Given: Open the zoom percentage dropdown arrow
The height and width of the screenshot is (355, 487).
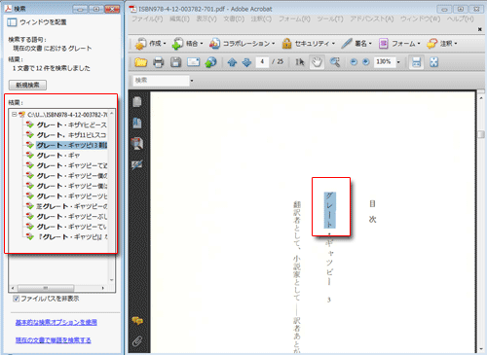Looking at the screenshot, I should pos(398,62).
